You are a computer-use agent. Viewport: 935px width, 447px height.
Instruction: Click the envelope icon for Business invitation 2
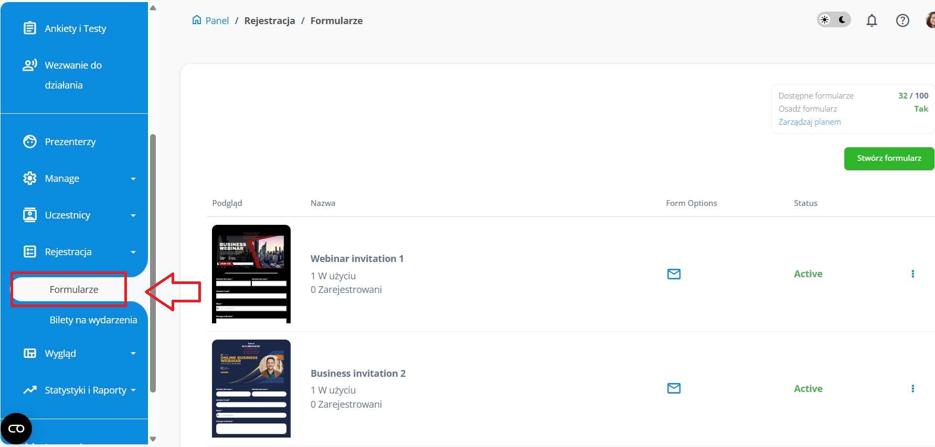[x=674, y=388]
